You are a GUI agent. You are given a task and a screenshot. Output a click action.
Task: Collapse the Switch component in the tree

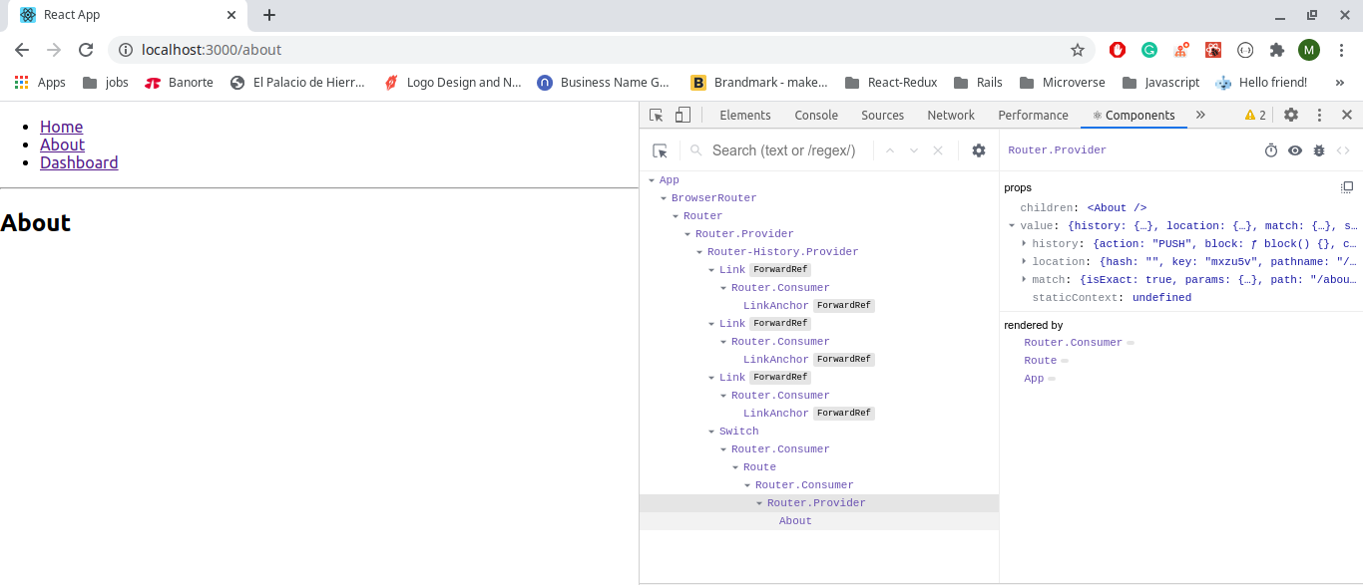[x=710, y=431]
